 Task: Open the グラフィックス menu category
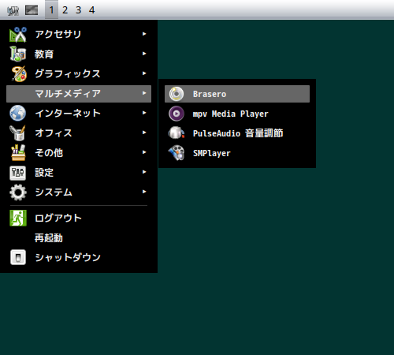click(79, 74)
